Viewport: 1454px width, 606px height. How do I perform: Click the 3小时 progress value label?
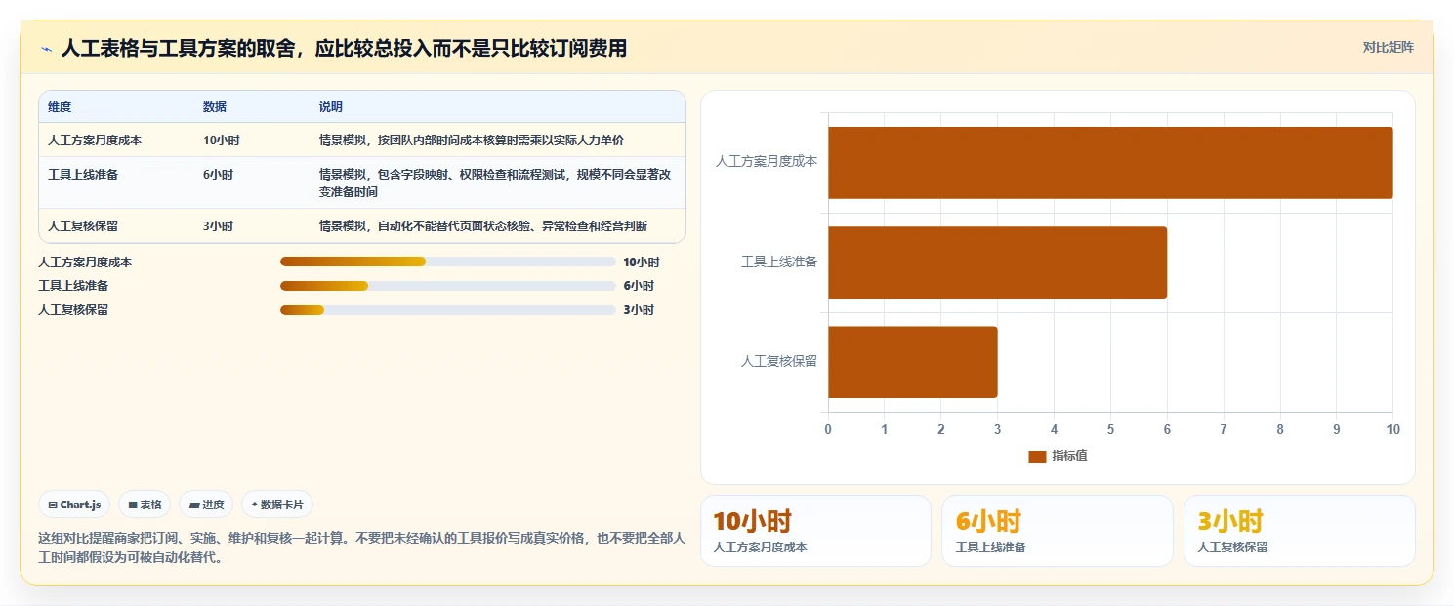[x=639, y=310]
